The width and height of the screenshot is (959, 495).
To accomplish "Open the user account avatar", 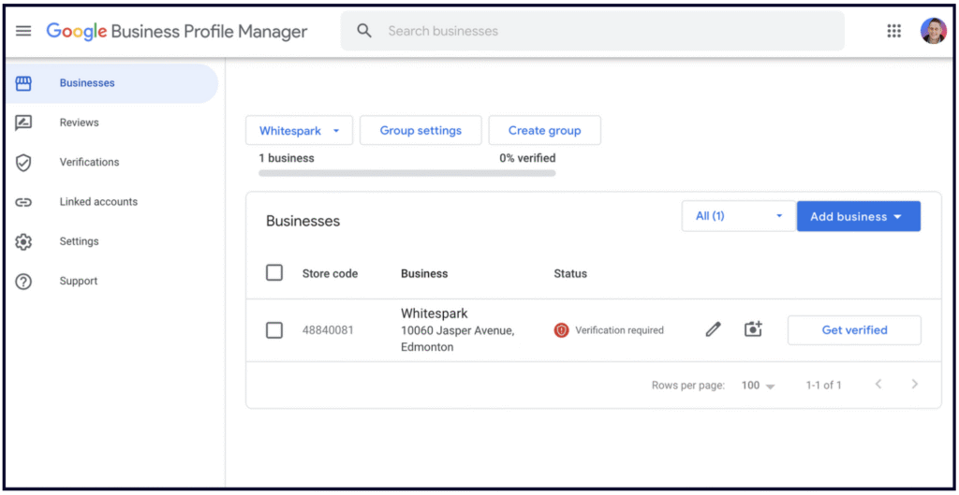I will (x=933, y=31).
